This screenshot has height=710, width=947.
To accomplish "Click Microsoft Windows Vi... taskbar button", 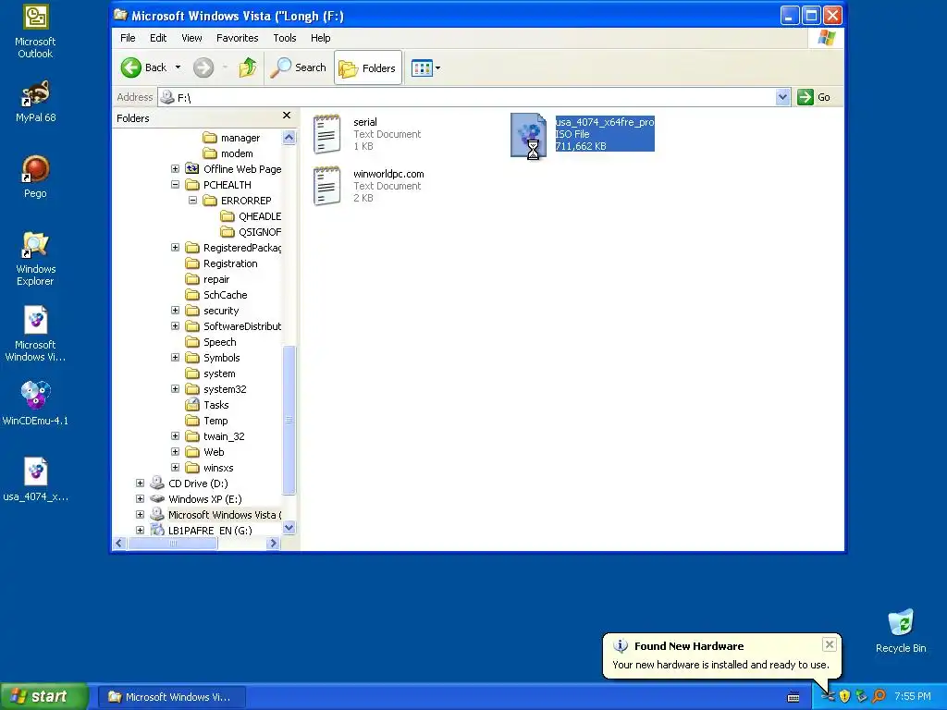I will click(171, 697).
